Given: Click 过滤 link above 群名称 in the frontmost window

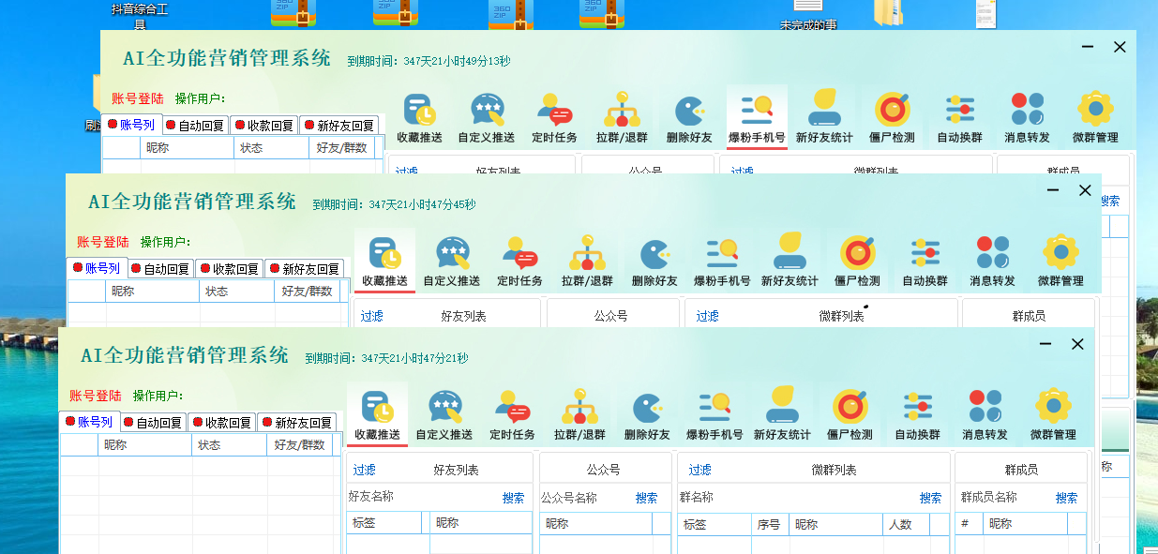Looking at the screenshot, I should tap(699, 470).
